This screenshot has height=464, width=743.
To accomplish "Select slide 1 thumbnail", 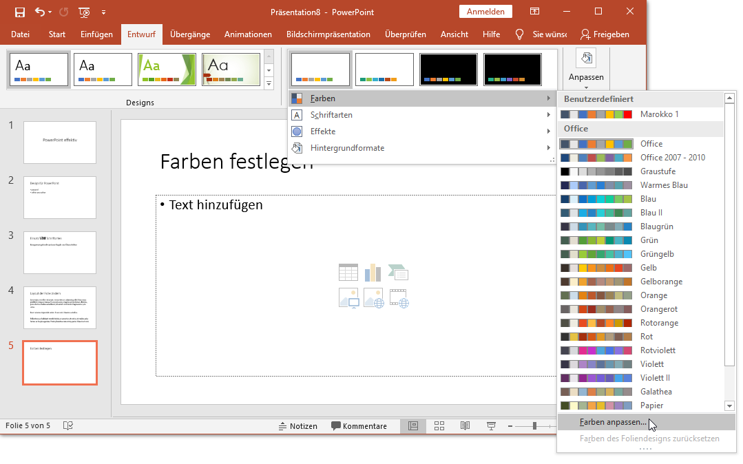I will 60,143.
